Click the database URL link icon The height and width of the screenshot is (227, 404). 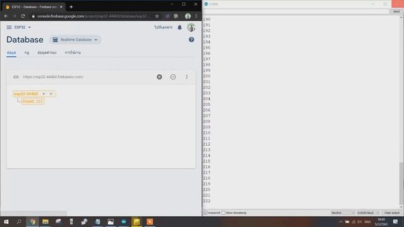coord(16,77)
